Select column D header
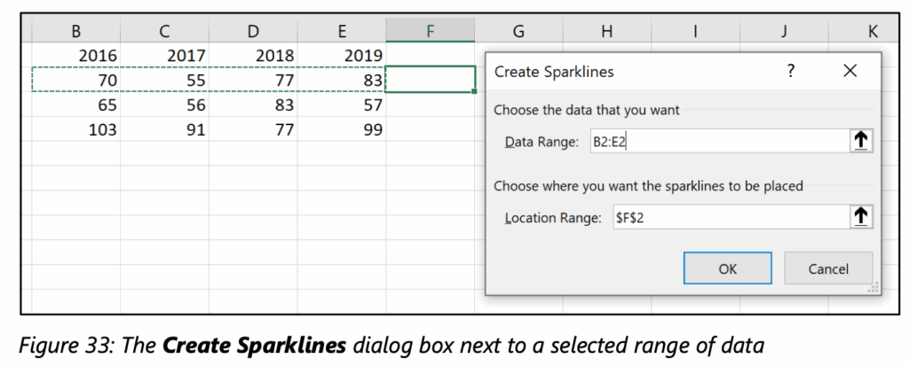 click(253, 32)
